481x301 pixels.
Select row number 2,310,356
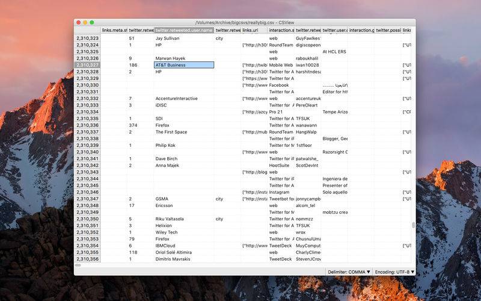(x=87, y=259)
